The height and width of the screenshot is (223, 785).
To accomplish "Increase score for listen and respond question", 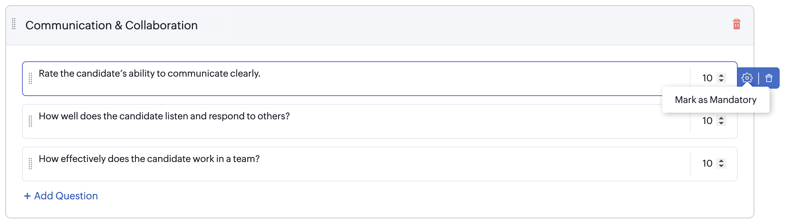I will click(721, 118).
